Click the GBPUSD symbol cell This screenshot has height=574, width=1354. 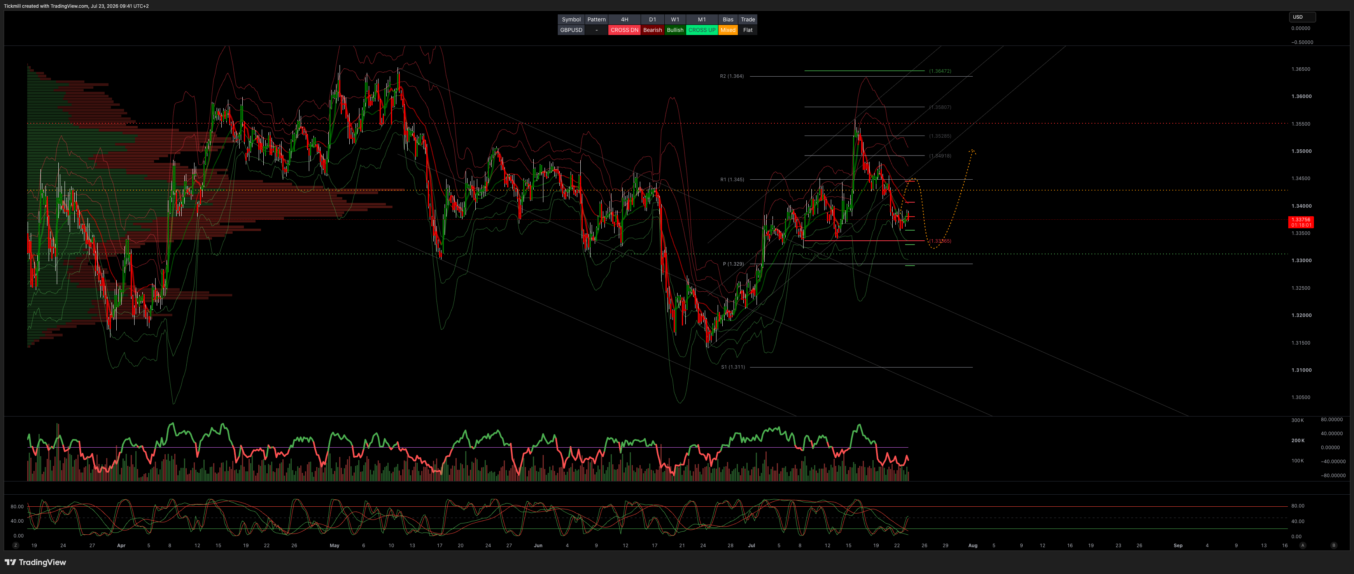571,30
